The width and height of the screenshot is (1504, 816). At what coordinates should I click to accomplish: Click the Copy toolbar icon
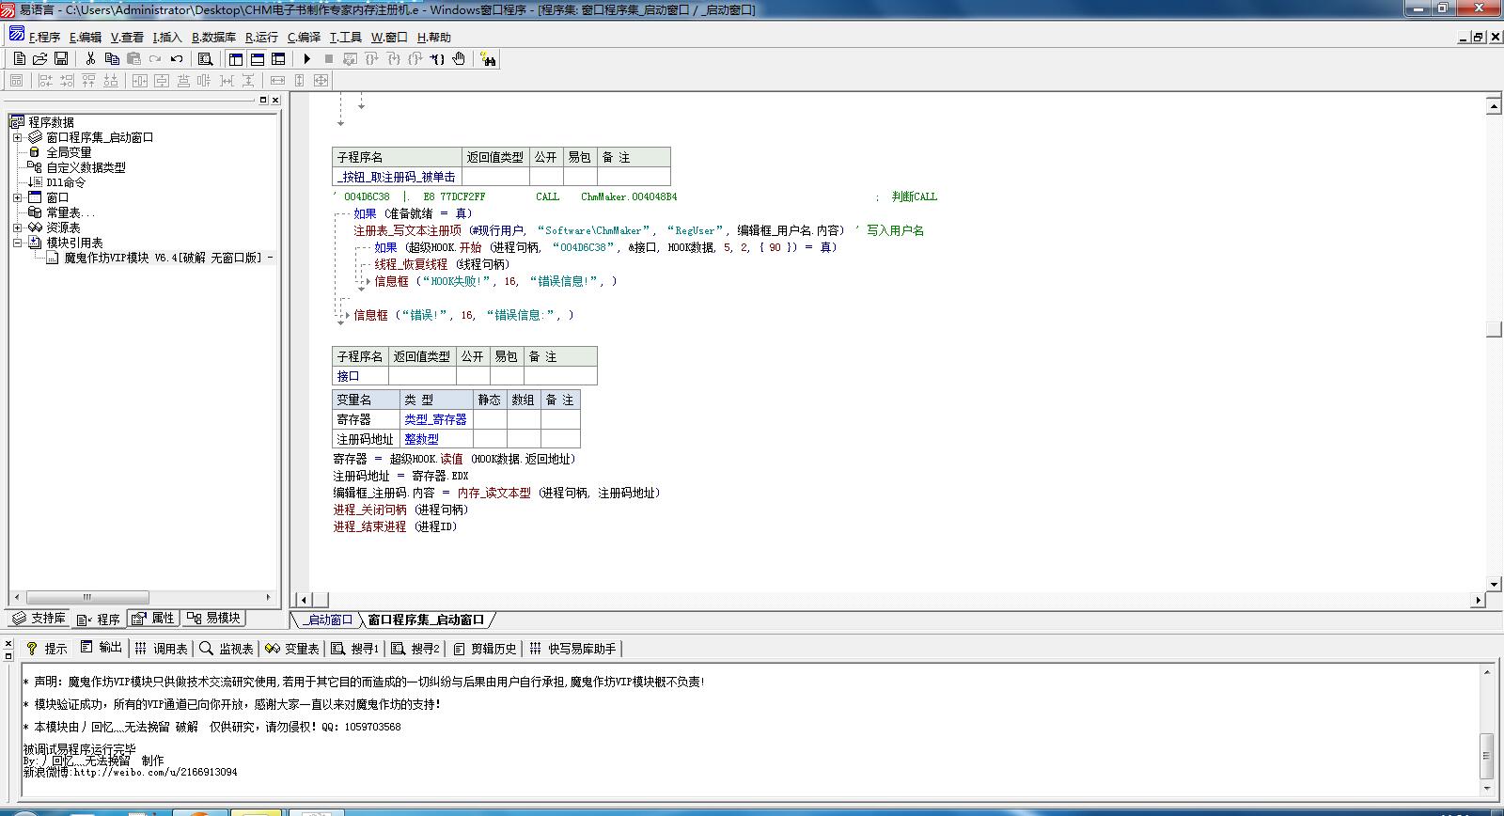112,58
